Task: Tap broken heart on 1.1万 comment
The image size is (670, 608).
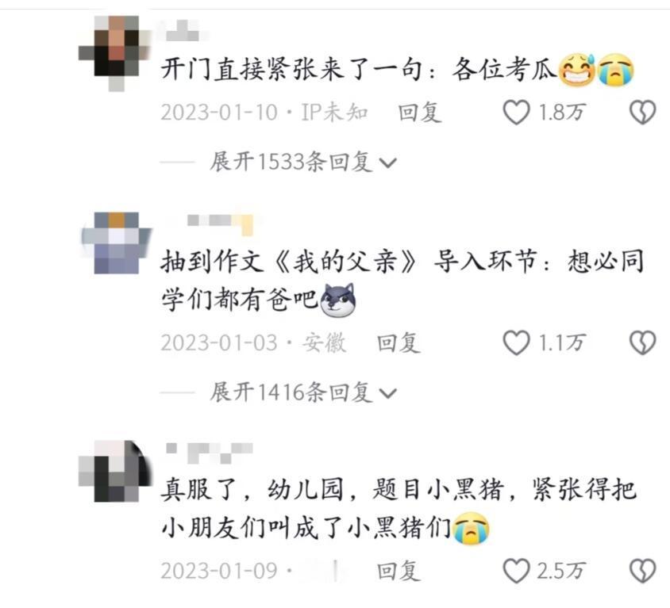Action: pyautogui.click(x=642, y=342)
